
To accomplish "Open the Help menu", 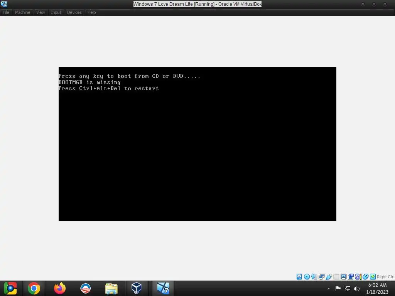I will coord(92,12).
